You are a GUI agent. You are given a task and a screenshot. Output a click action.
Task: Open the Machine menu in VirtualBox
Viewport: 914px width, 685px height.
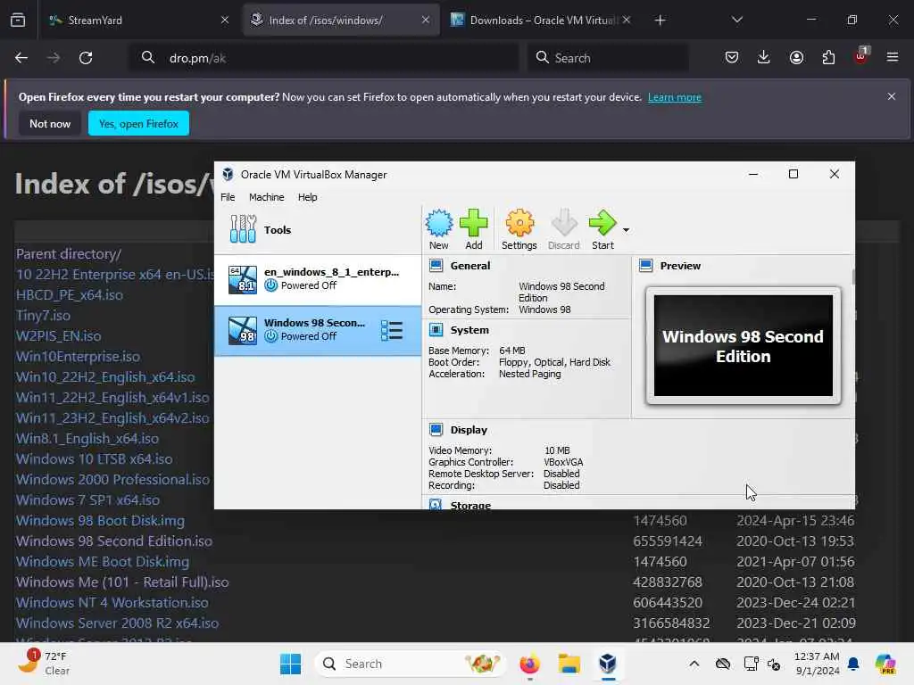point(266,197)
